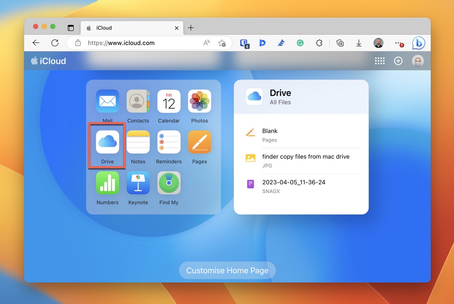Launch iCloud Drive from the app grid

108,142
